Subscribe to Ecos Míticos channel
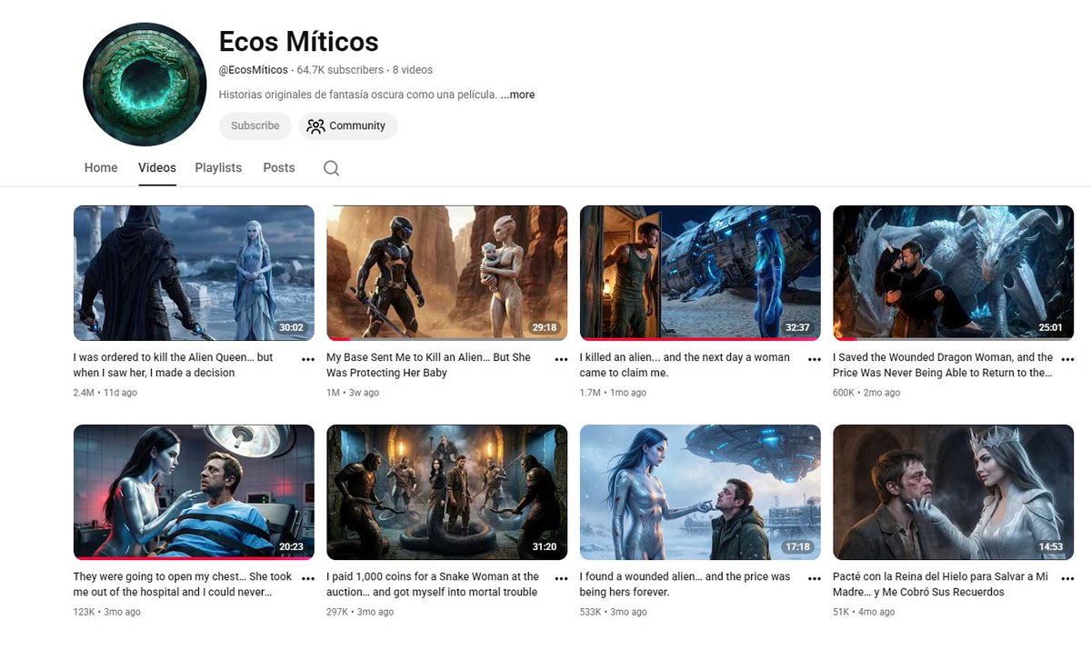This screenshot has height=650, width=1091. point(255,126)
